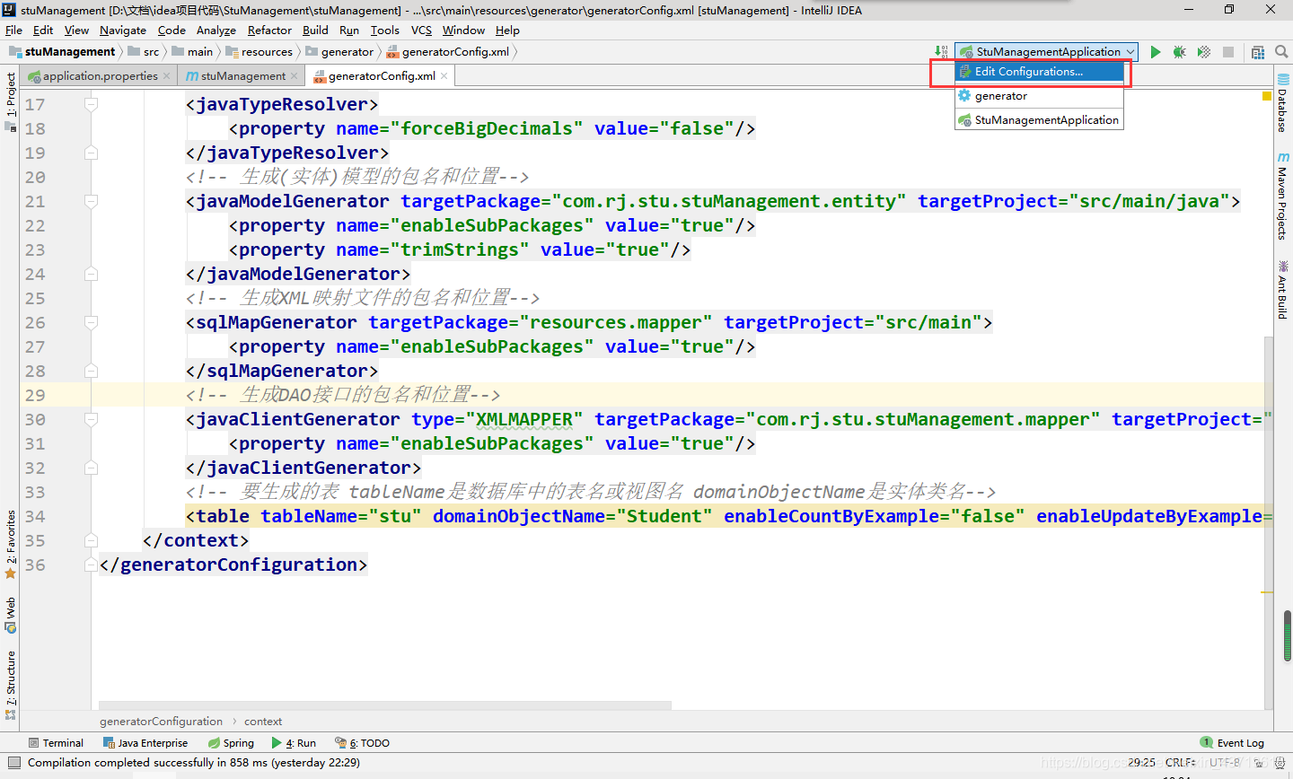Open Project Structure icon in toolbar
This screenshot has height=779, width=1293.
tap(1258, 52)
